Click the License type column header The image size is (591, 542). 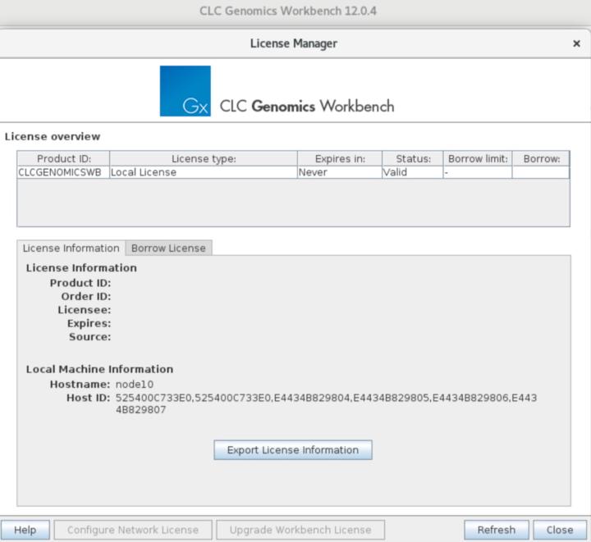(204, 158)
